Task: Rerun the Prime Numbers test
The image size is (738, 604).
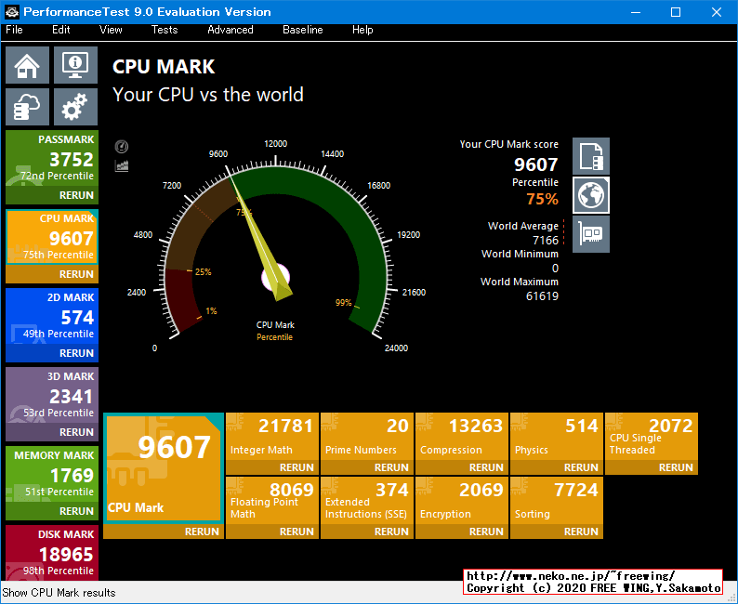Action: [x=367, y=467]
